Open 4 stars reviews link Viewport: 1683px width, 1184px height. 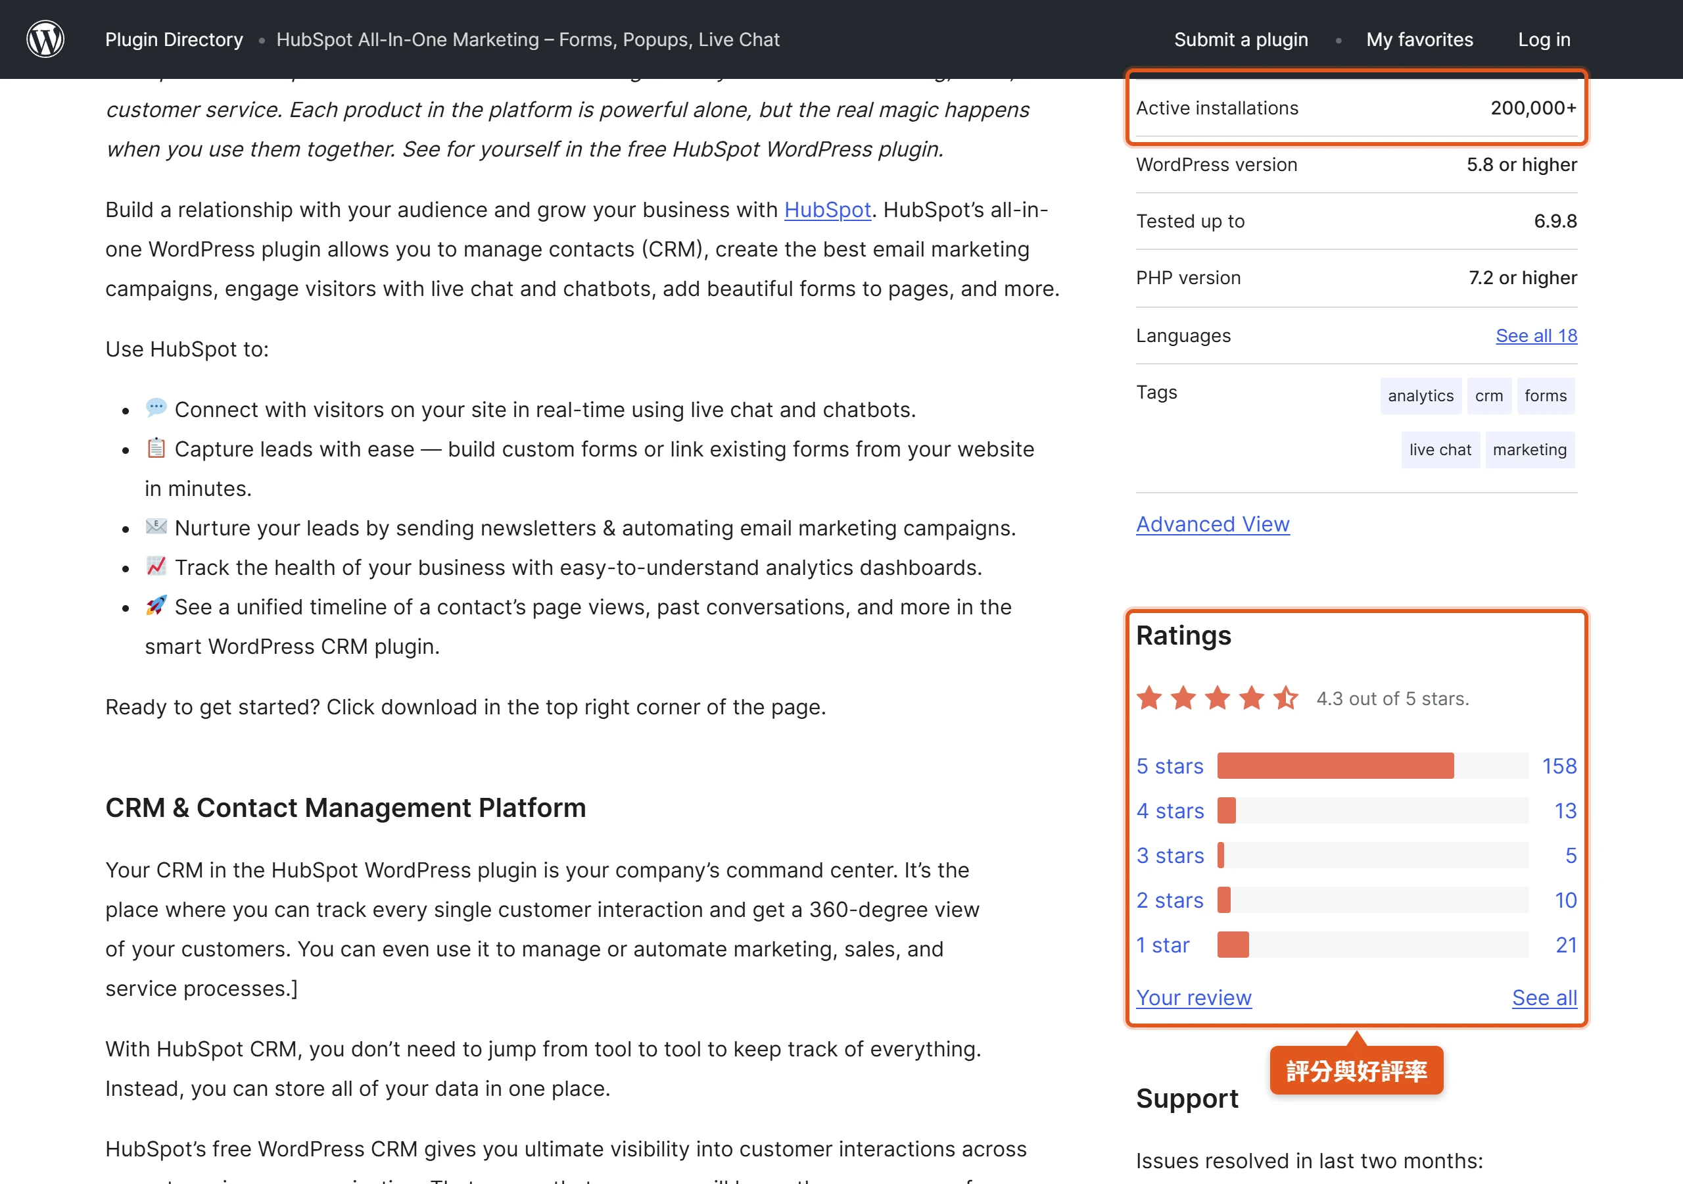1170,810
